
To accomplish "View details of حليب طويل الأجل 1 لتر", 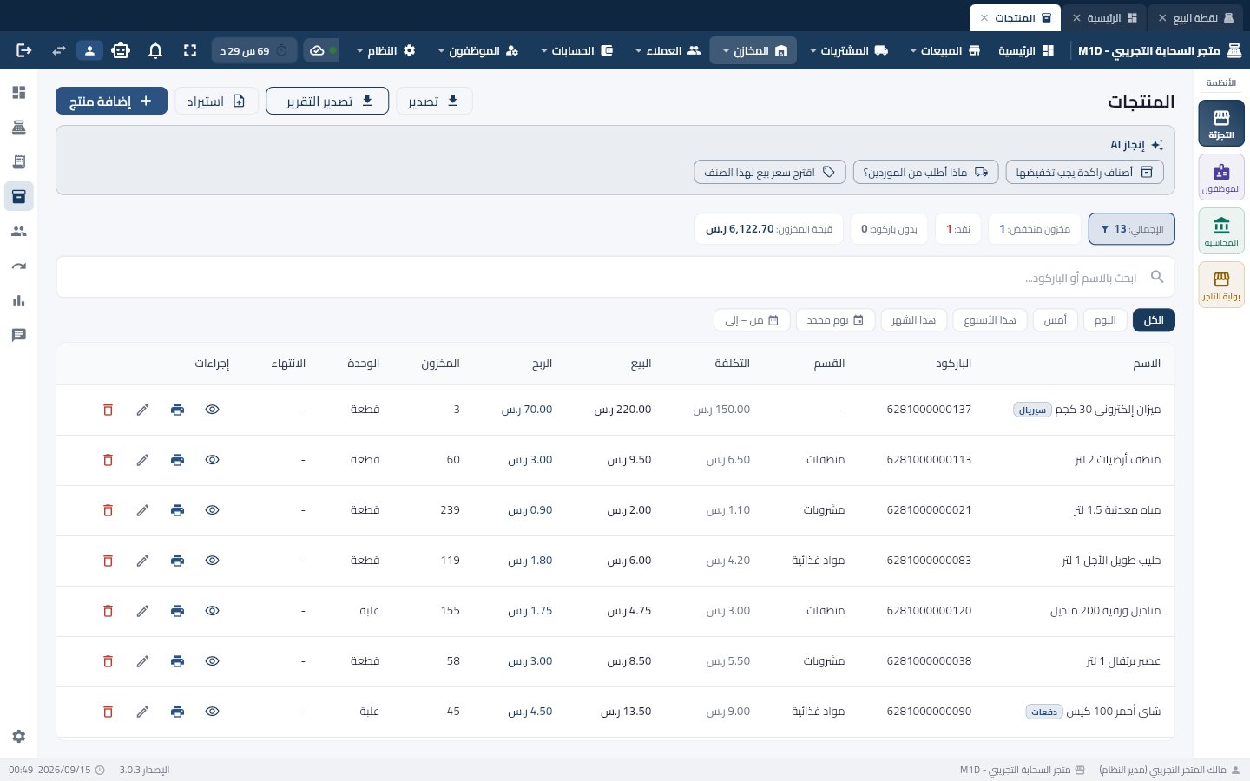I will coord(212,561).
